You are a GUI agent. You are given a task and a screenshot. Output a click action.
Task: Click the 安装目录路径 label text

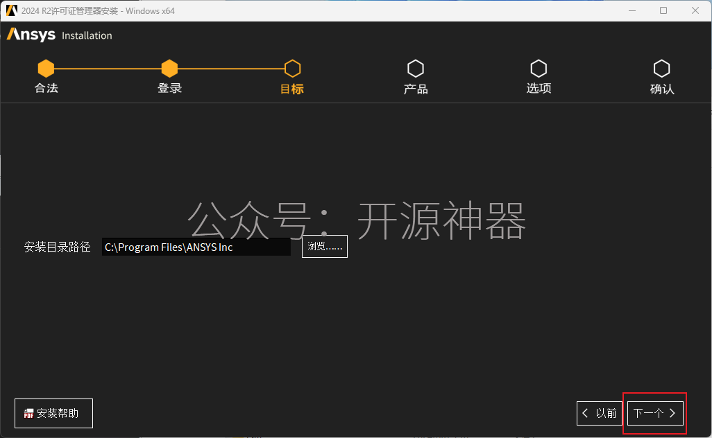coord(57,247)
